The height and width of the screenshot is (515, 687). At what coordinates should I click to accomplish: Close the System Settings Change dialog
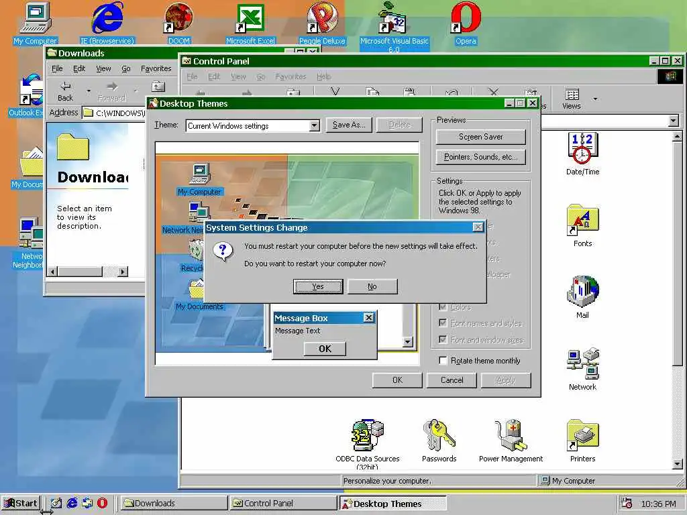tap(478, 227)
